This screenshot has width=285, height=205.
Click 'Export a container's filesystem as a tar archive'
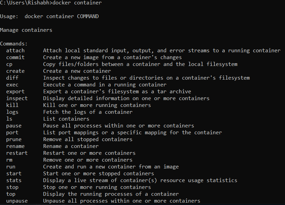tap(117, 92)
